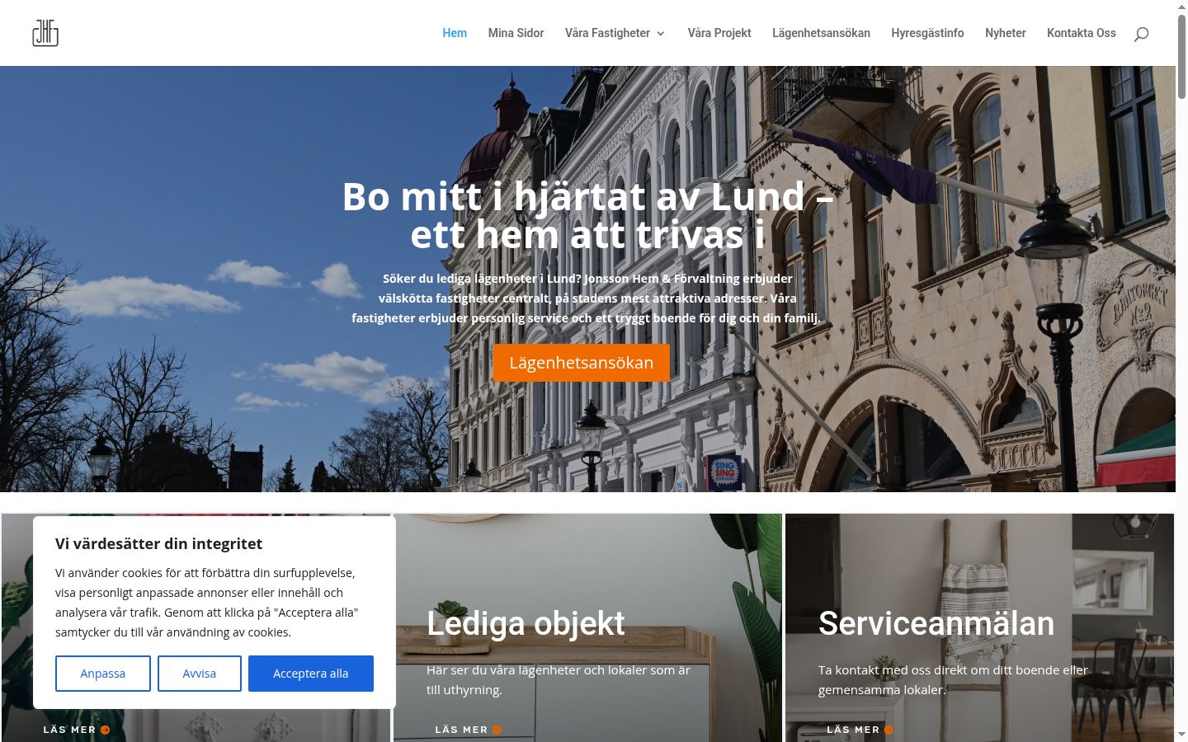The width and height of the screenshot is (1188, 742).
Task: Click the page vertical scrollbar thumb
Action: click(1181, 56)
